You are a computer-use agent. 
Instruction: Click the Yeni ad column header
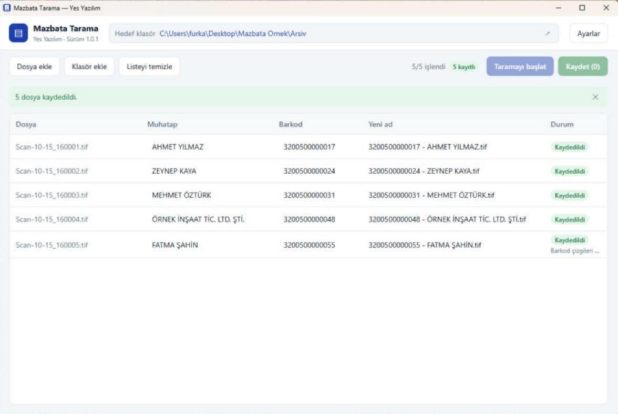[x=380, y=124]
